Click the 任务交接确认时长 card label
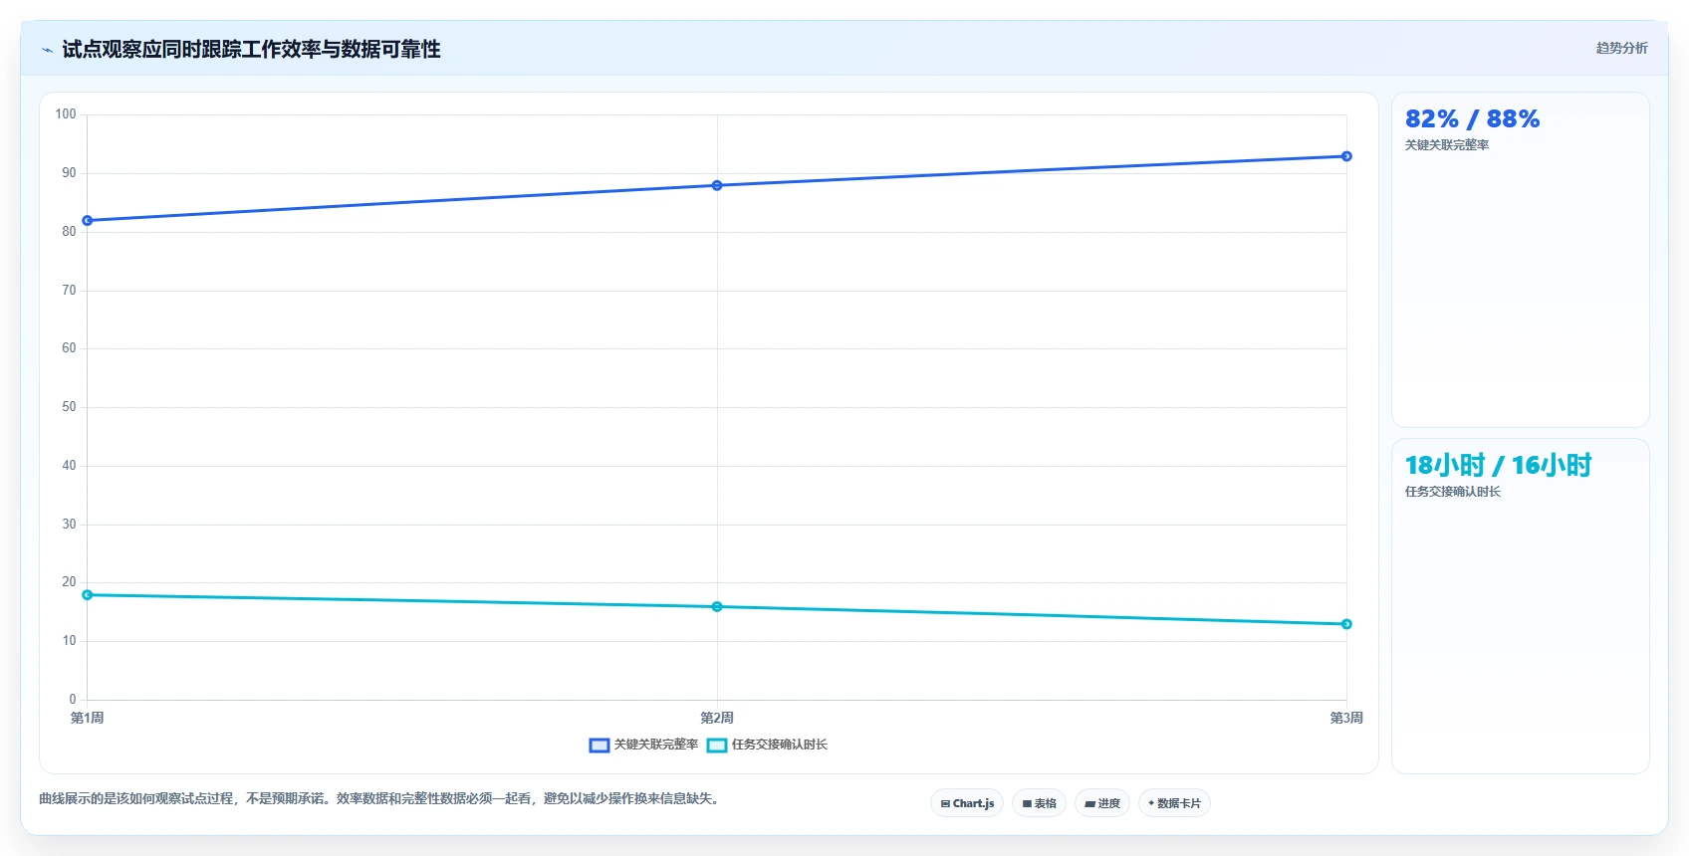Viewport: 1689px width, 856px height. (1453, 492)
